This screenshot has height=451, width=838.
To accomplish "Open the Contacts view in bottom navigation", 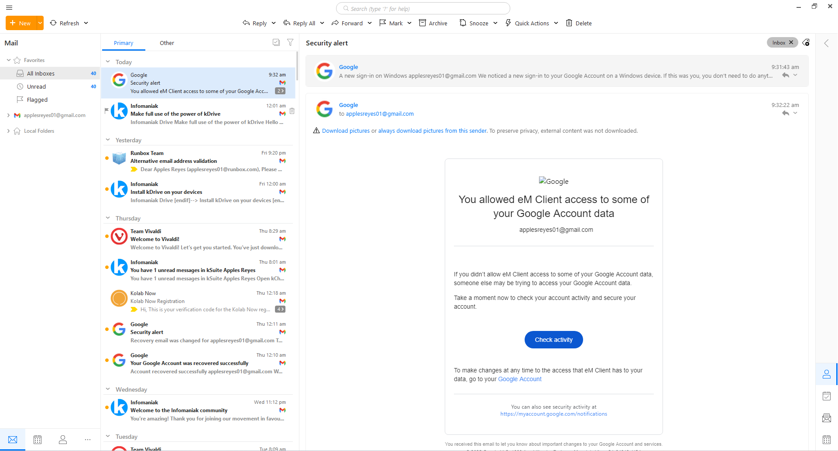I will point(63,440).
